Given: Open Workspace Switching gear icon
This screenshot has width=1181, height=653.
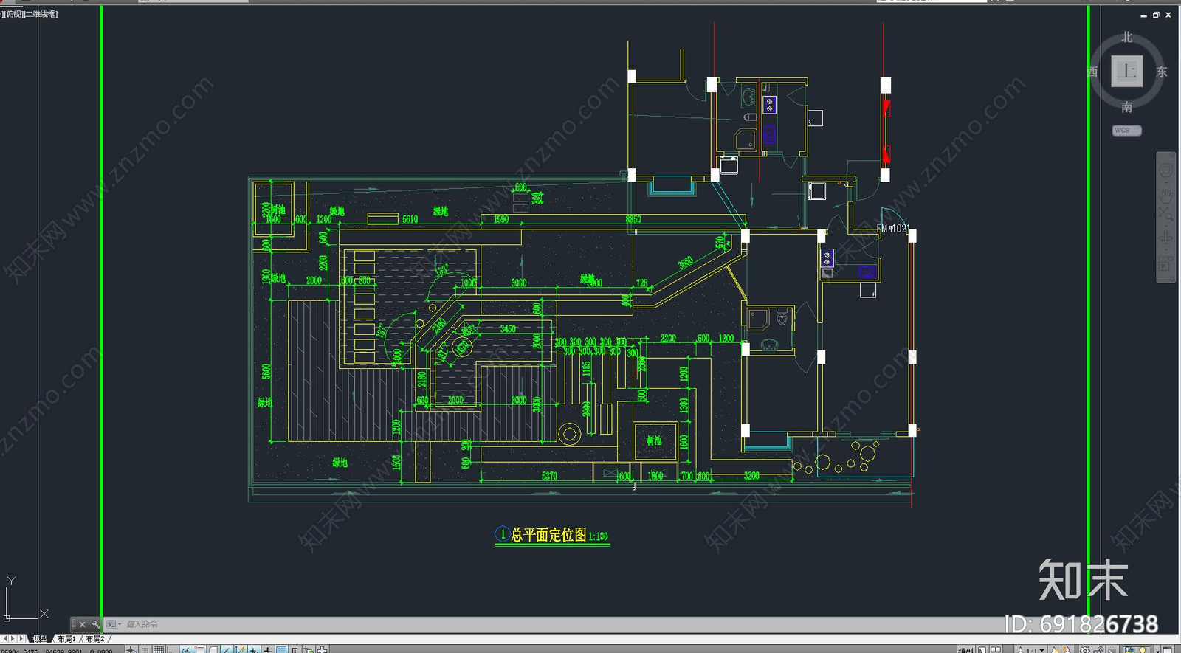Looking at the screenshot, I should (1084, 649).
